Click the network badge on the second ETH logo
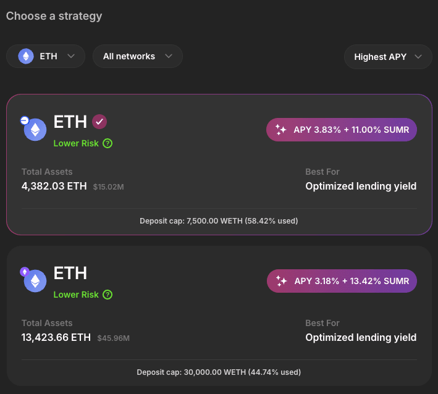 point(25,272)
